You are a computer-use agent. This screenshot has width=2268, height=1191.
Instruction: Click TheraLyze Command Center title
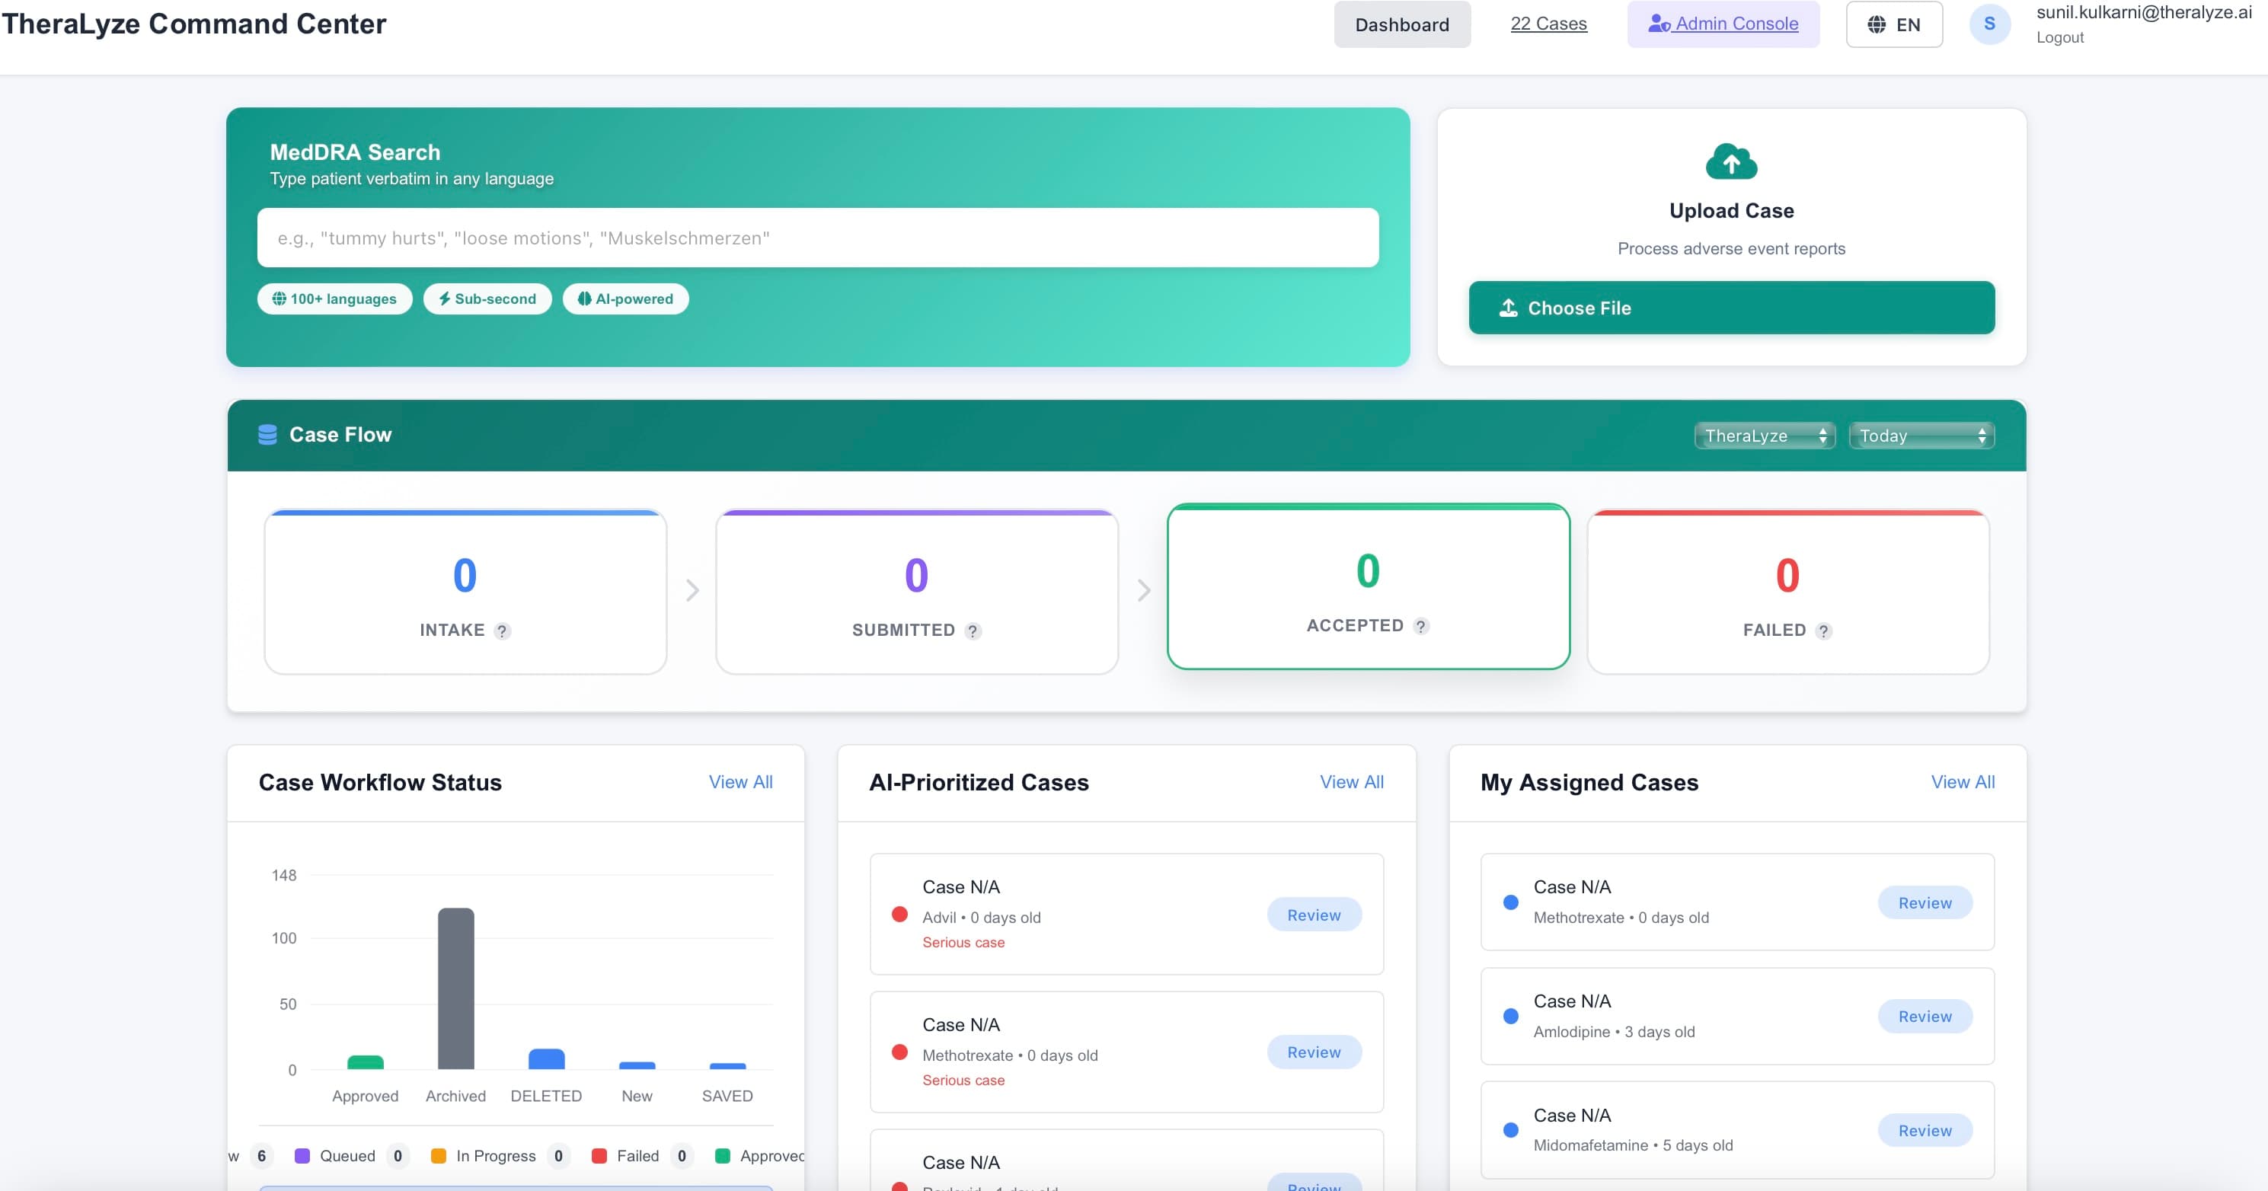193,24
